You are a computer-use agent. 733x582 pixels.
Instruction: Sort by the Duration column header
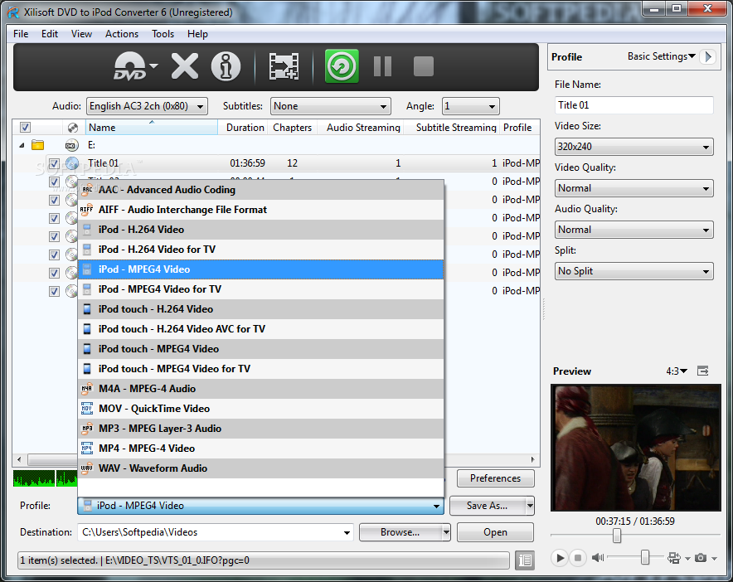pyautogui.click(x=245, y=128)
